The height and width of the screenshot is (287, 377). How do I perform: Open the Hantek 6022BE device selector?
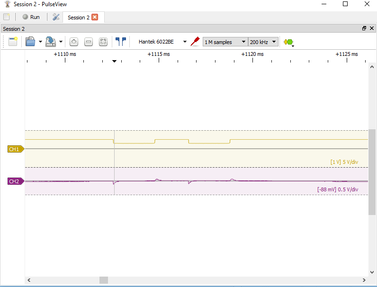coord(156,42)
